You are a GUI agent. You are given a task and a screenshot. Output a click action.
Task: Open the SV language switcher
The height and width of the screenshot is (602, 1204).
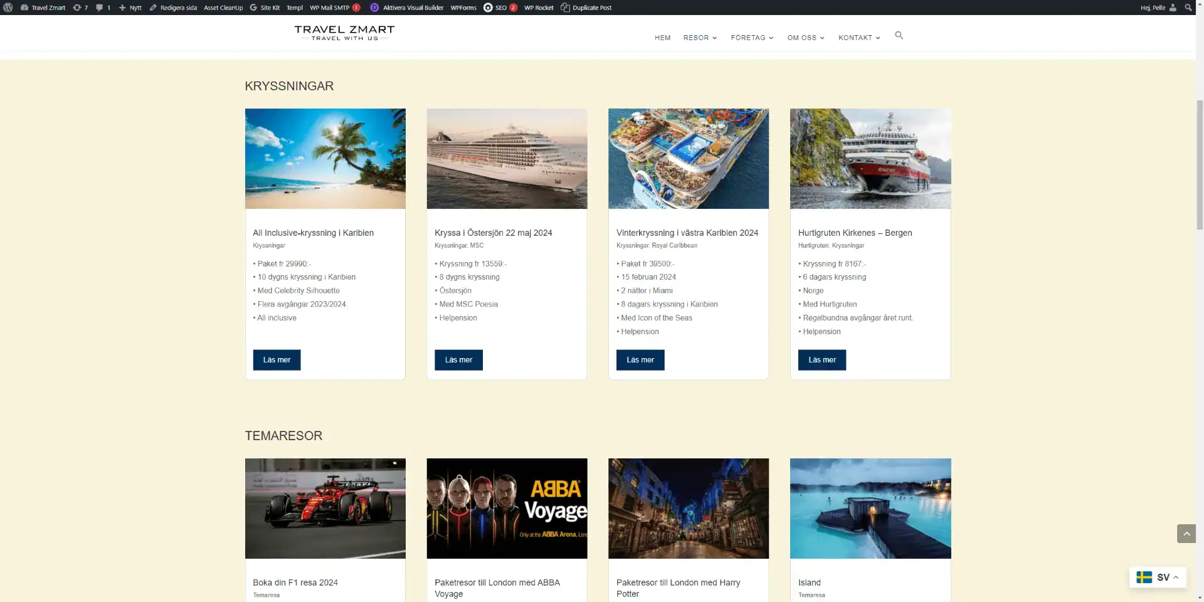point(1157,577)
